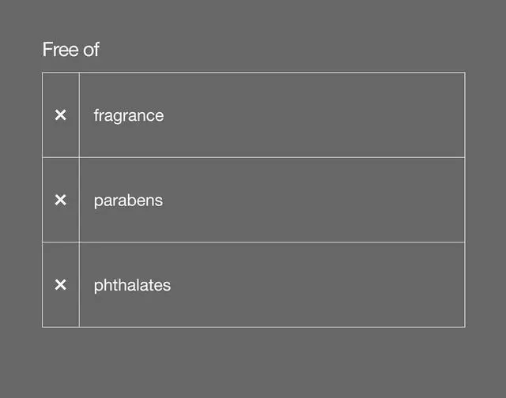506x398 pixels.
Task: Select the phthalates label text
Action: (132, 285)
